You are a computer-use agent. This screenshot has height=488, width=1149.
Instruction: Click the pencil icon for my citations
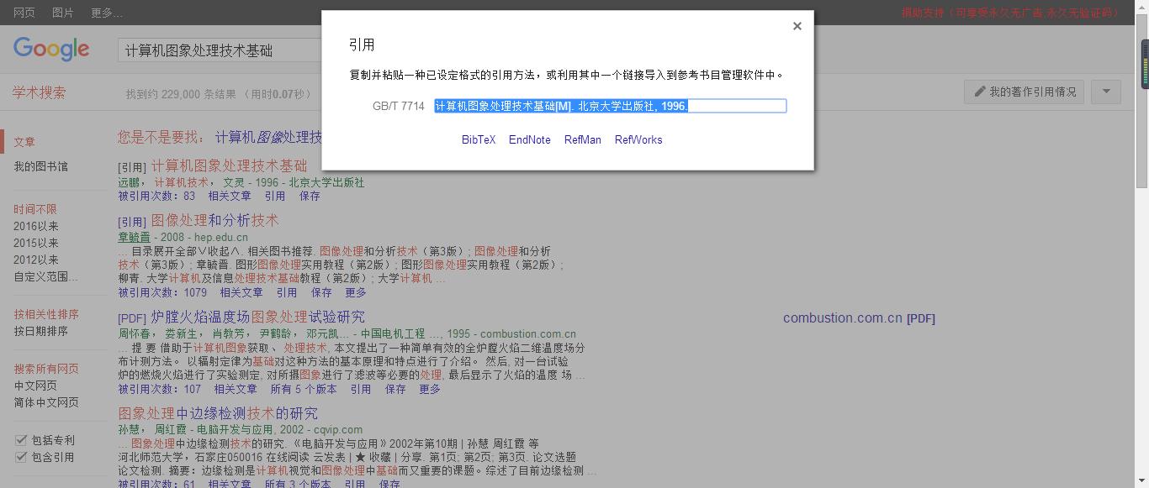point(980,92)
